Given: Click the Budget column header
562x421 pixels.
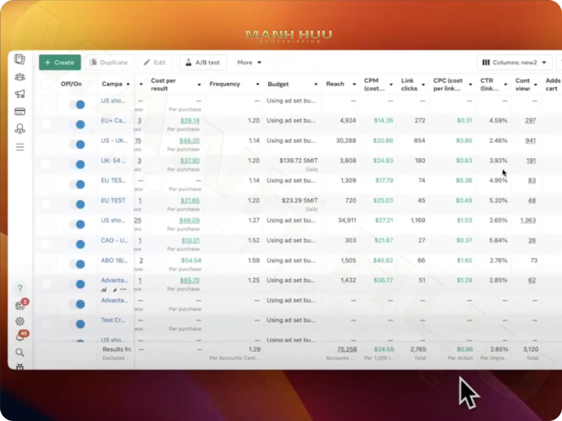Looking at the screenshot, I should tap(278, 85).
